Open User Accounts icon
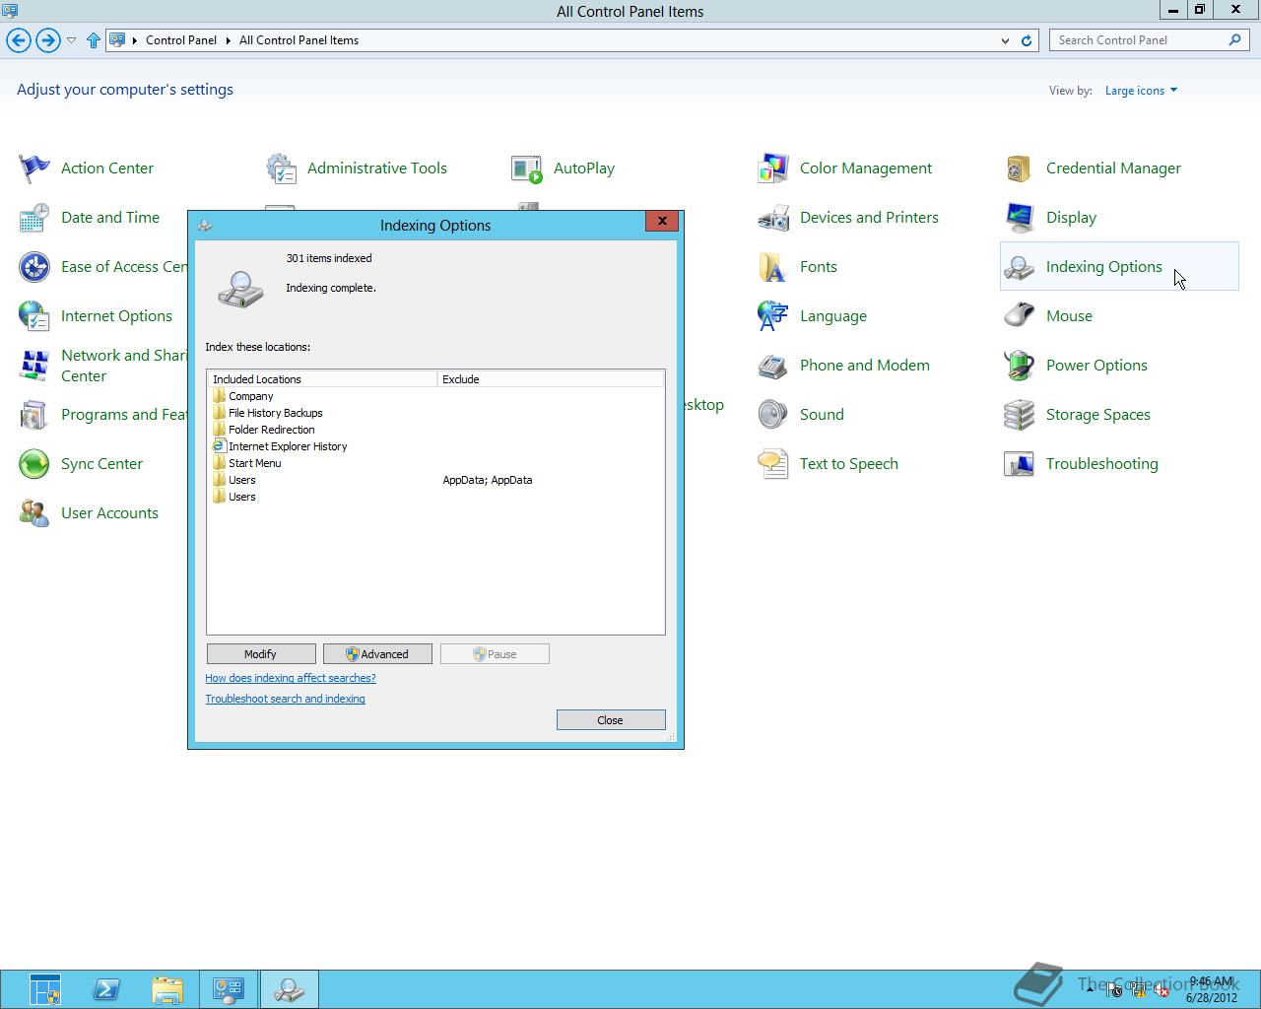 (x=34, y=513)
